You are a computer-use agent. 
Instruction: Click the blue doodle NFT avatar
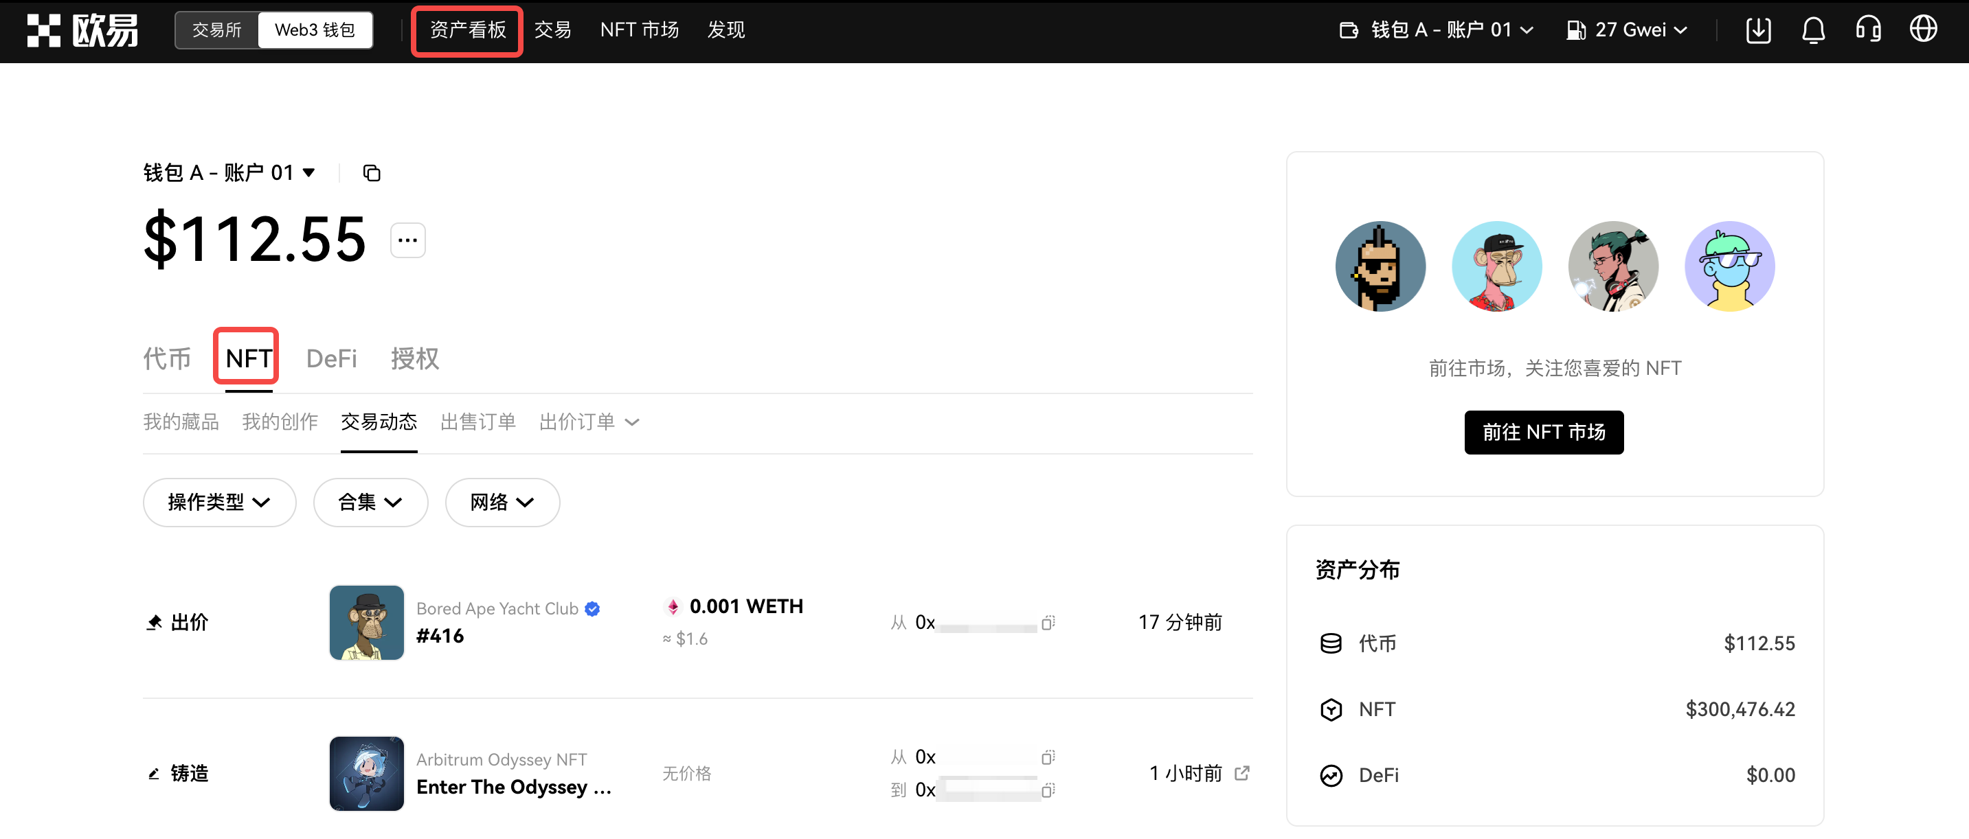click(x=1730, y=266)
